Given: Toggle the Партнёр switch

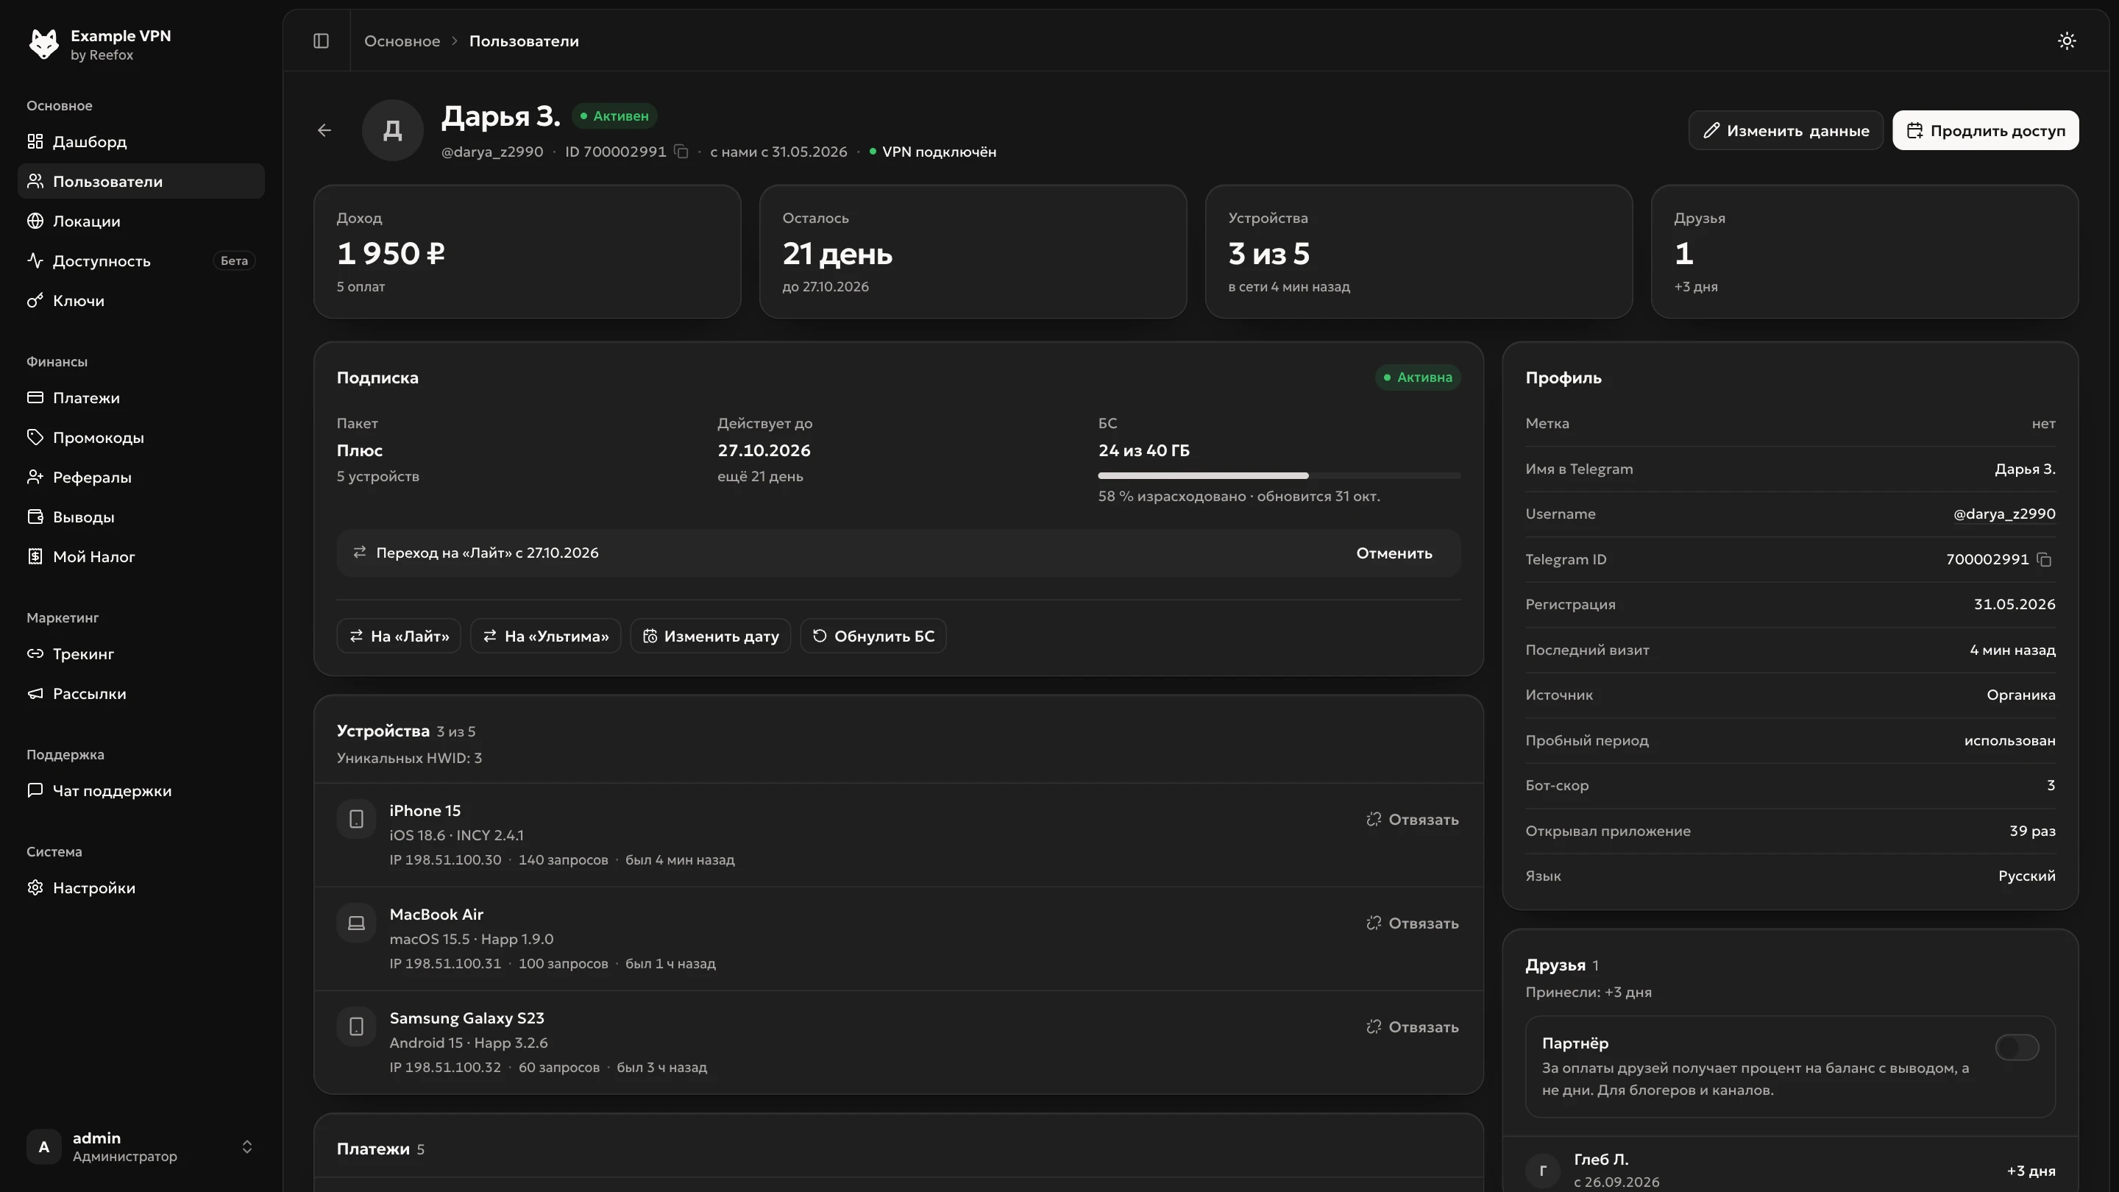Looking at the screenshot, I should point(2017,1047).
